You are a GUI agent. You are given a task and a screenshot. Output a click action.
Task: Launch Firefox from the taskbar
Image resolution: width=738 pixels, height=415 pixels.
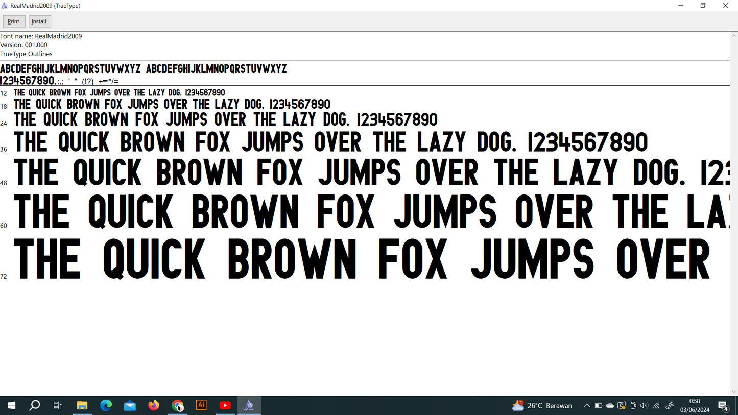[x=154, y=405]
